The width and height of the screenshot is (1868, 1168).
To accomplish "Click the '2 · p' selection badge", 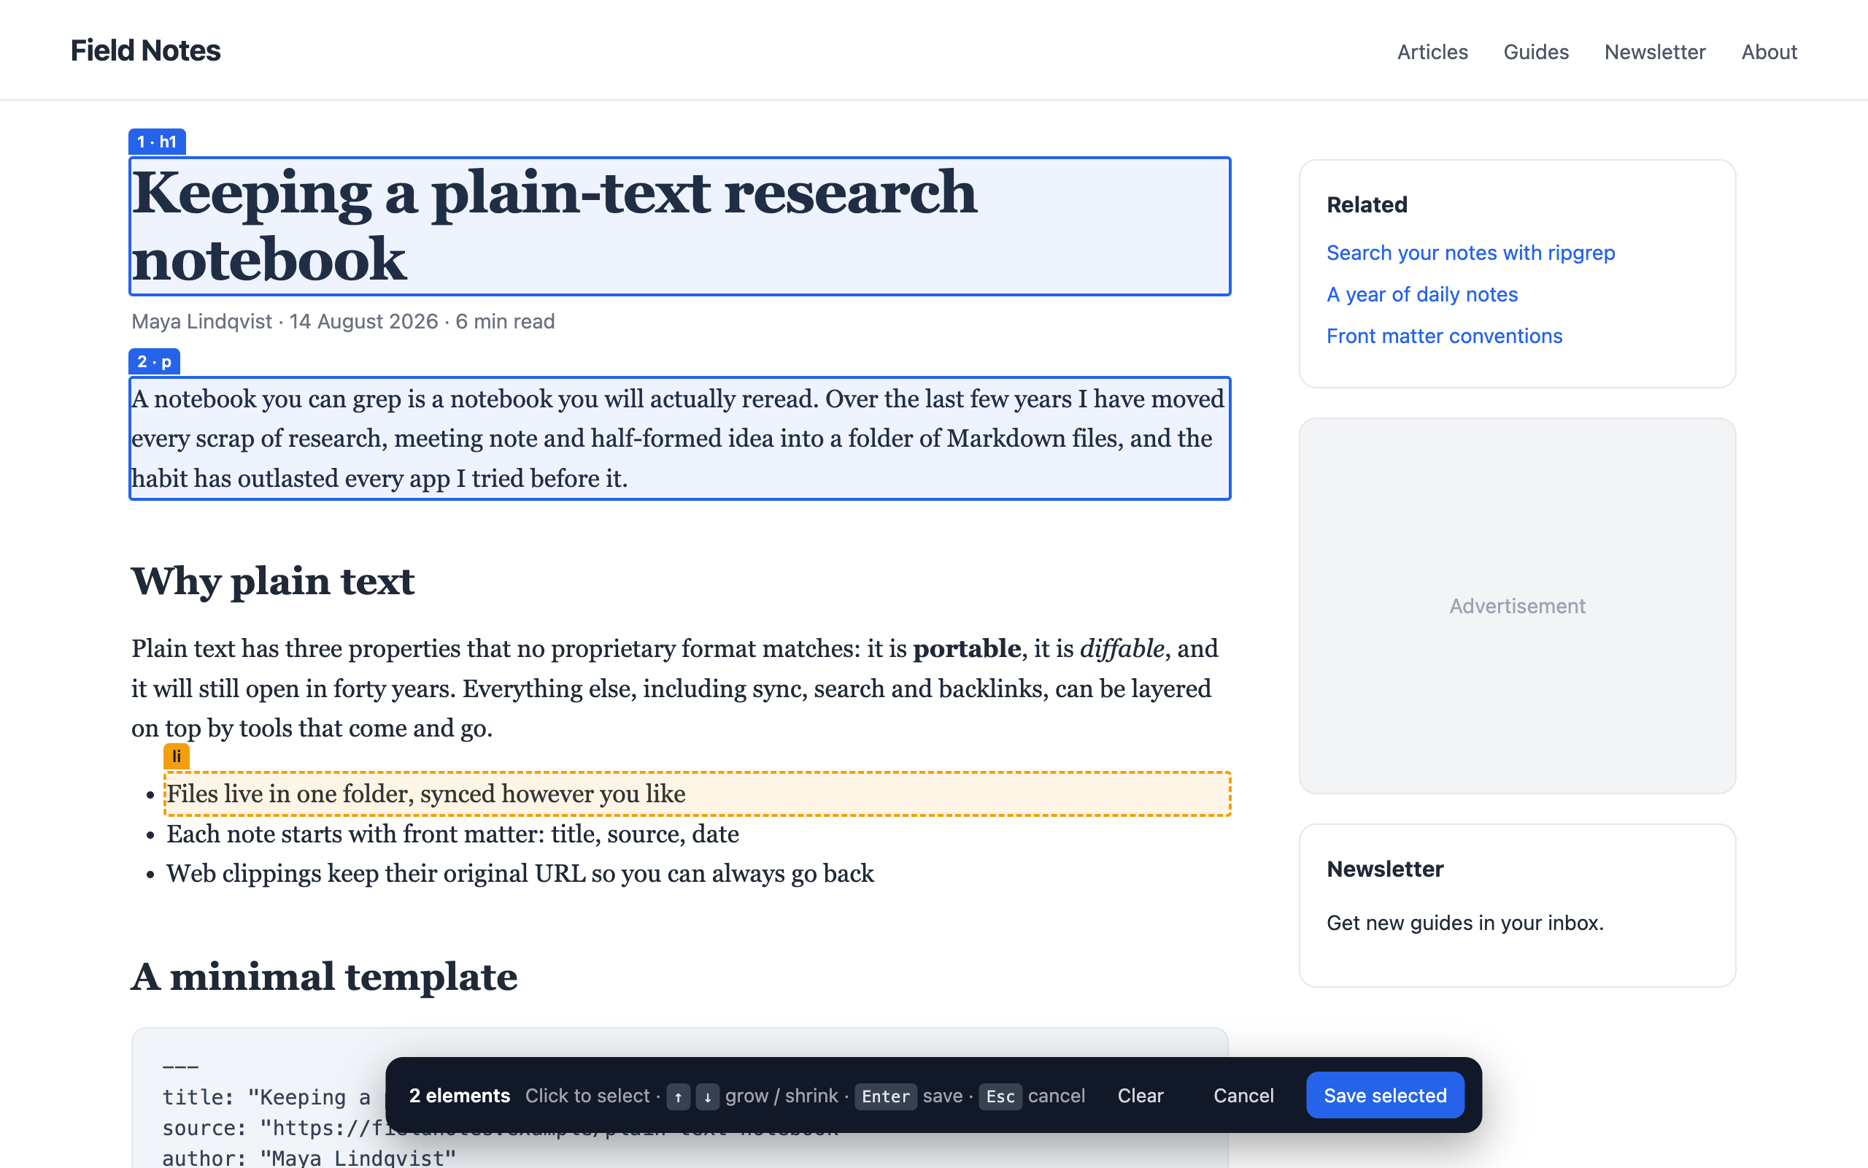I will tap(155, 361).
